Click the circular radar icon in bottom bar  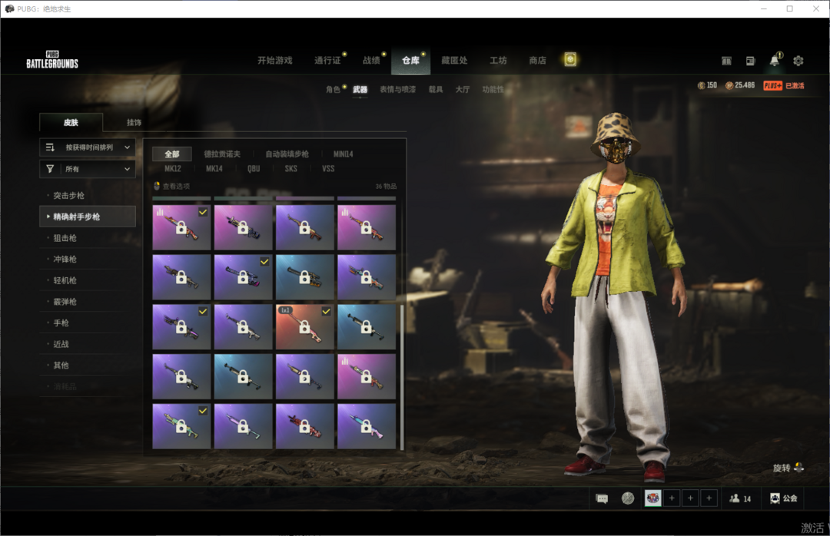pos(628,498)
